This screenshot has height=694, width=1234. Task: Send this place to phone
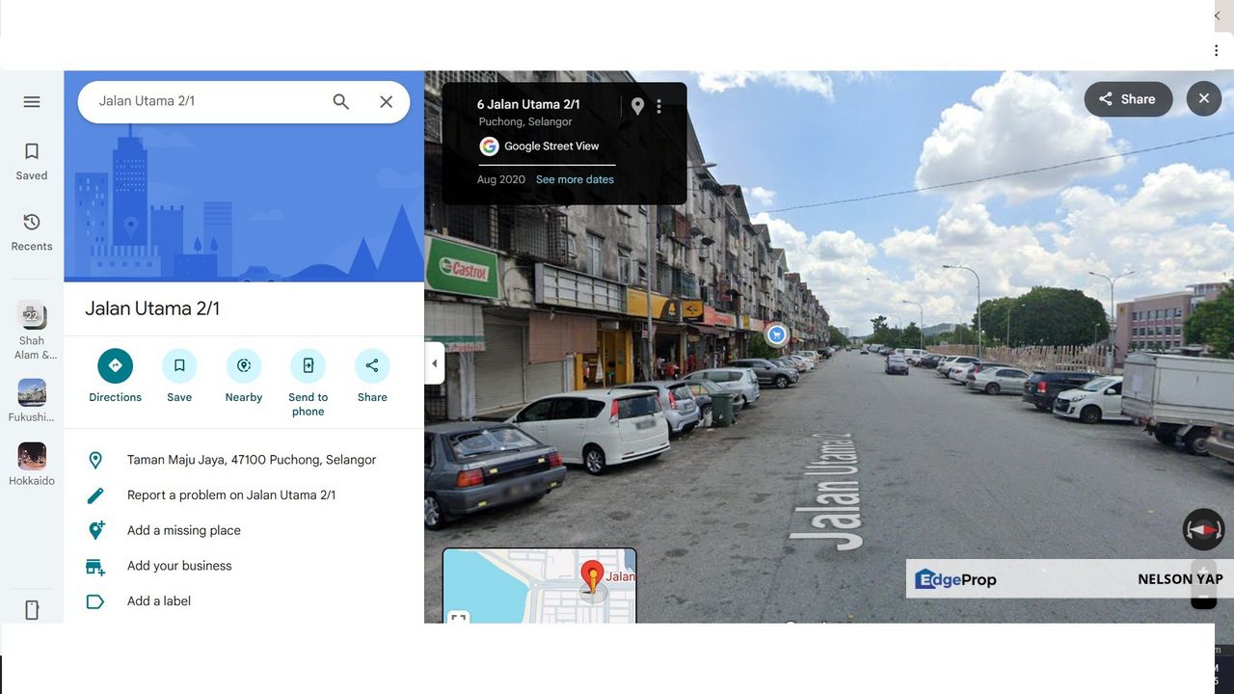(x=308, y=365)
